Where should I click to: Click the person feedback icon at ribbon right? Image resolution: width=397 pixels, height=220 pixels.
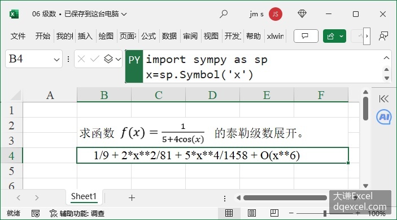383,36
